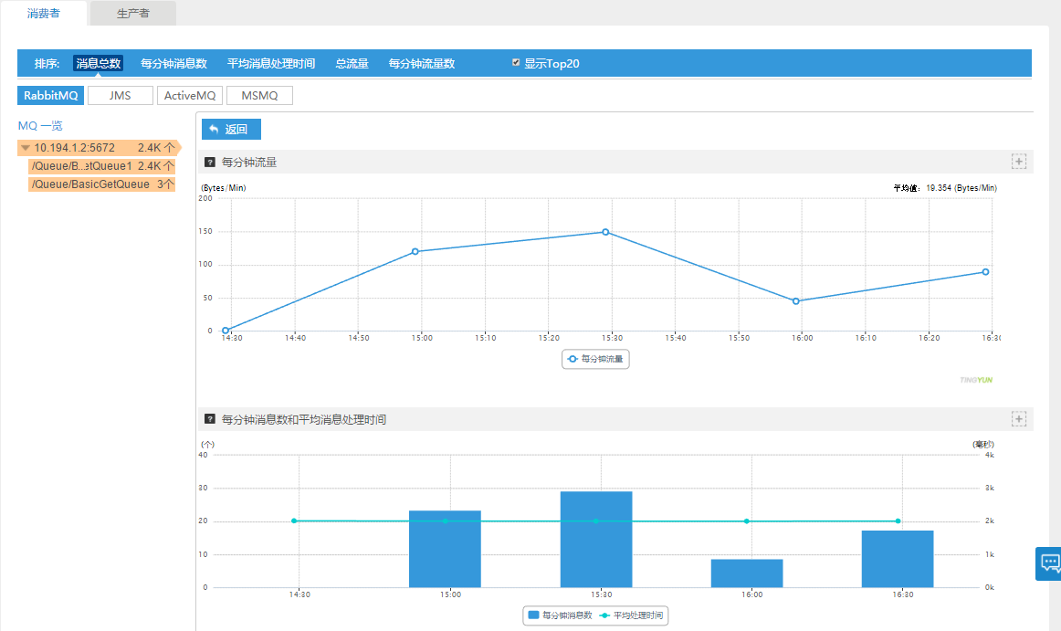Select the JMS filter button
1061x631 pixels.
121,96
